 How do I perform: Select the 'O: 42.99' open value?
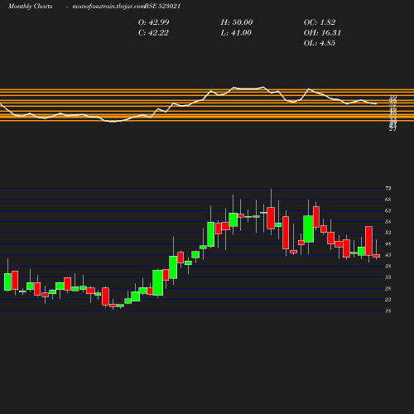coord(154,22)
